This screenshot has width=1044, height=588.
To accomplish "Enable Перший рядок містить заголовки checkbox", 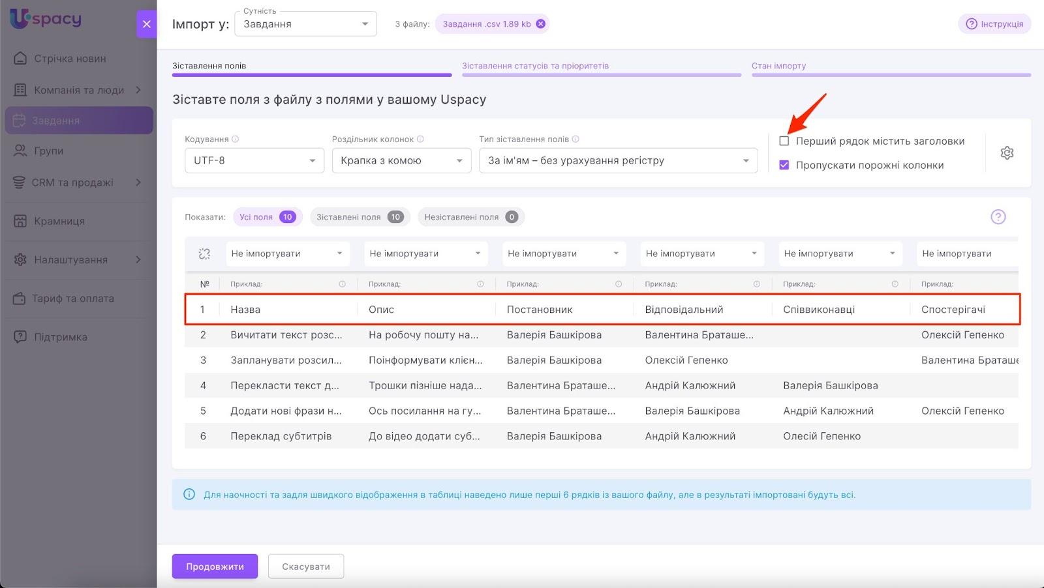I will pyautogui.click(x=784, y=141).
